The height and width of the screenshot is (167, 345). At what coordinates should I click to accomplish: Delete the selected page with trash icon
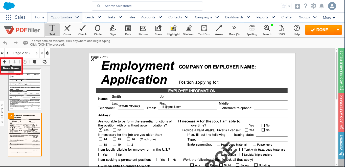pos(35,62)
